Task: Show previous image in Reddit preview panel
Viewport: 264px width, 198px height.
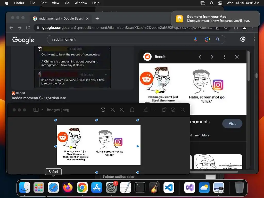Action: [200, 57]
